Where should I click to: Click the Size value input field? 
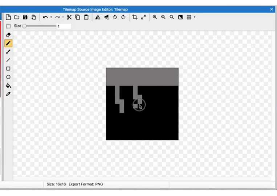pos(64,26)
